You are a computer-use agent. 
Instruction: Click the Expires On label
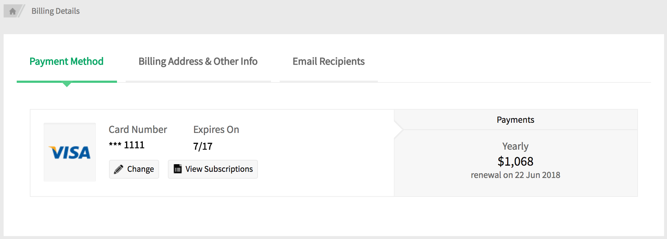(x=216, y=130)
